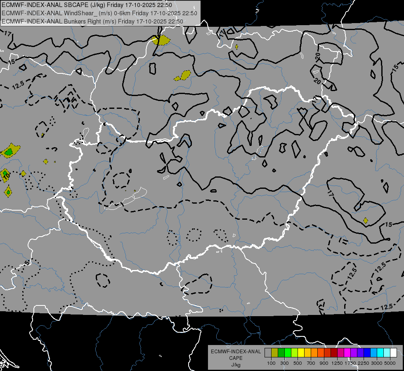The width and height of the screenshot is (404, 371).
Task: Select the indigo-violet legend swatch
Action: click(360, 353)
